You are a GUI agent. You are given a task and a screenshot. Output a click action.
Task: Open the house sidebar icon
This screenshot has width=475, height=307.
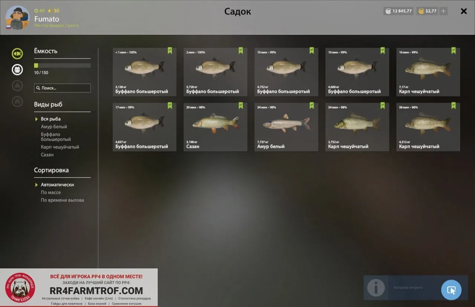tap(17, 101)
